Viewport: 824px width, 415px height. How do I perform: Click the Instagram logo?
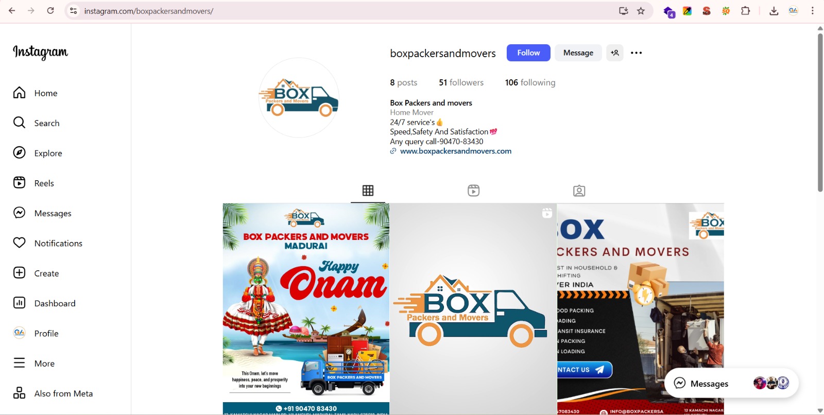(40, 52)
